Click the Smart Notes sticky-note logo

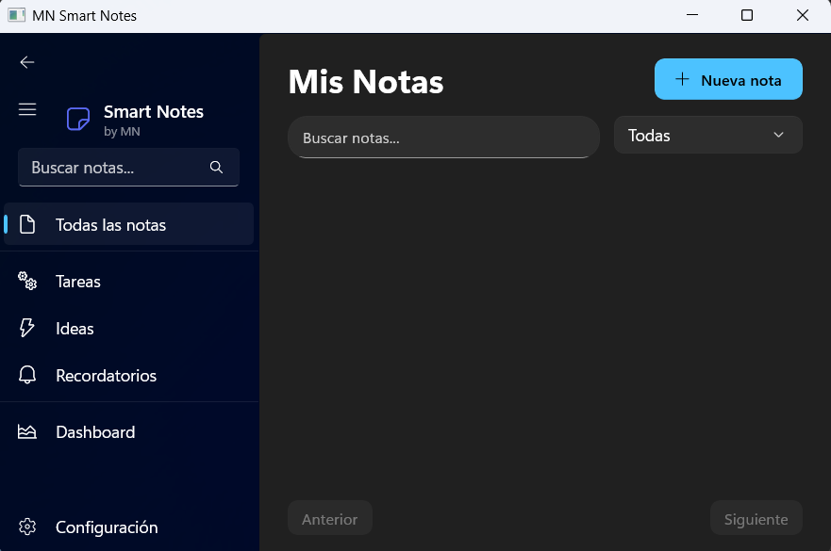coord(78,119)
